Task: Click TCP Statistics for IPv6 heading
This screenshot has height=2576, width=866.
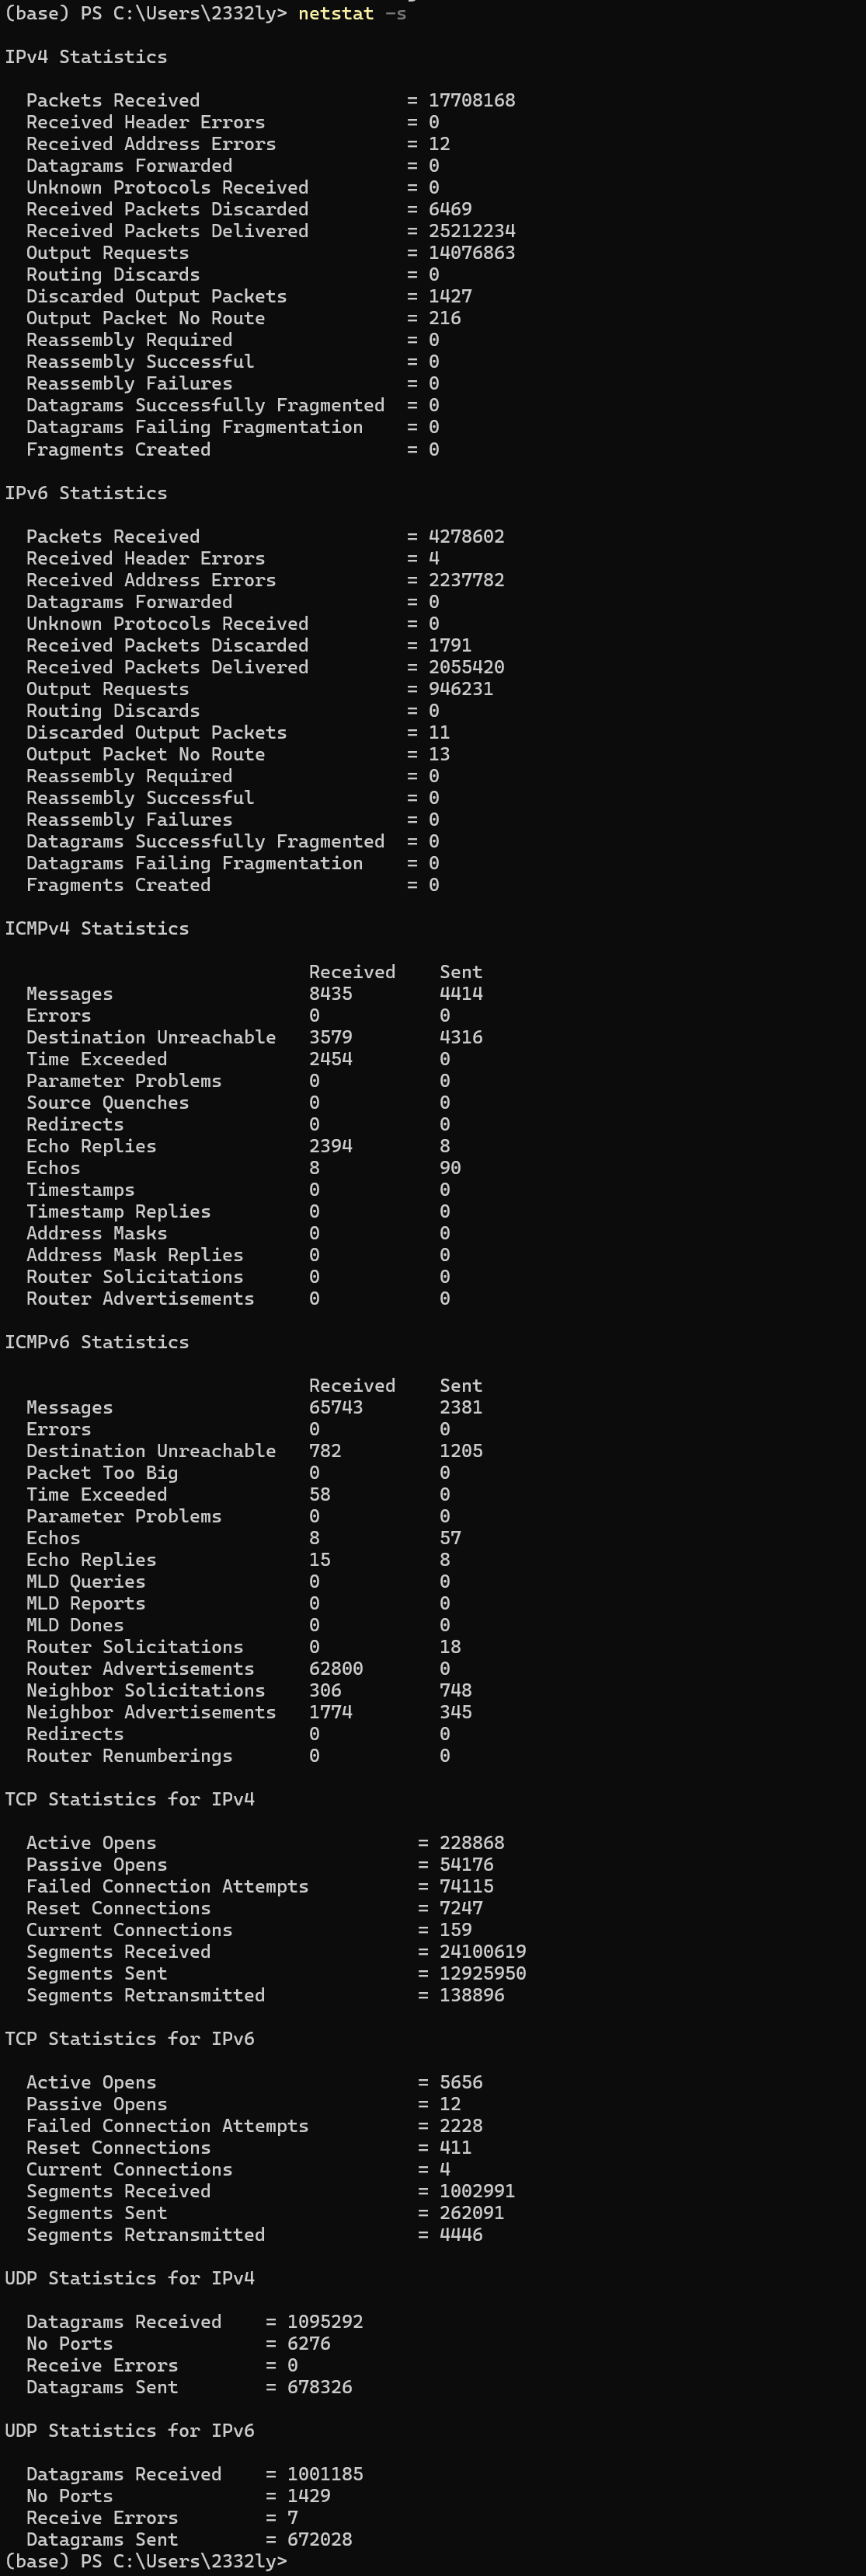Action: click(x=130, y=2038)
